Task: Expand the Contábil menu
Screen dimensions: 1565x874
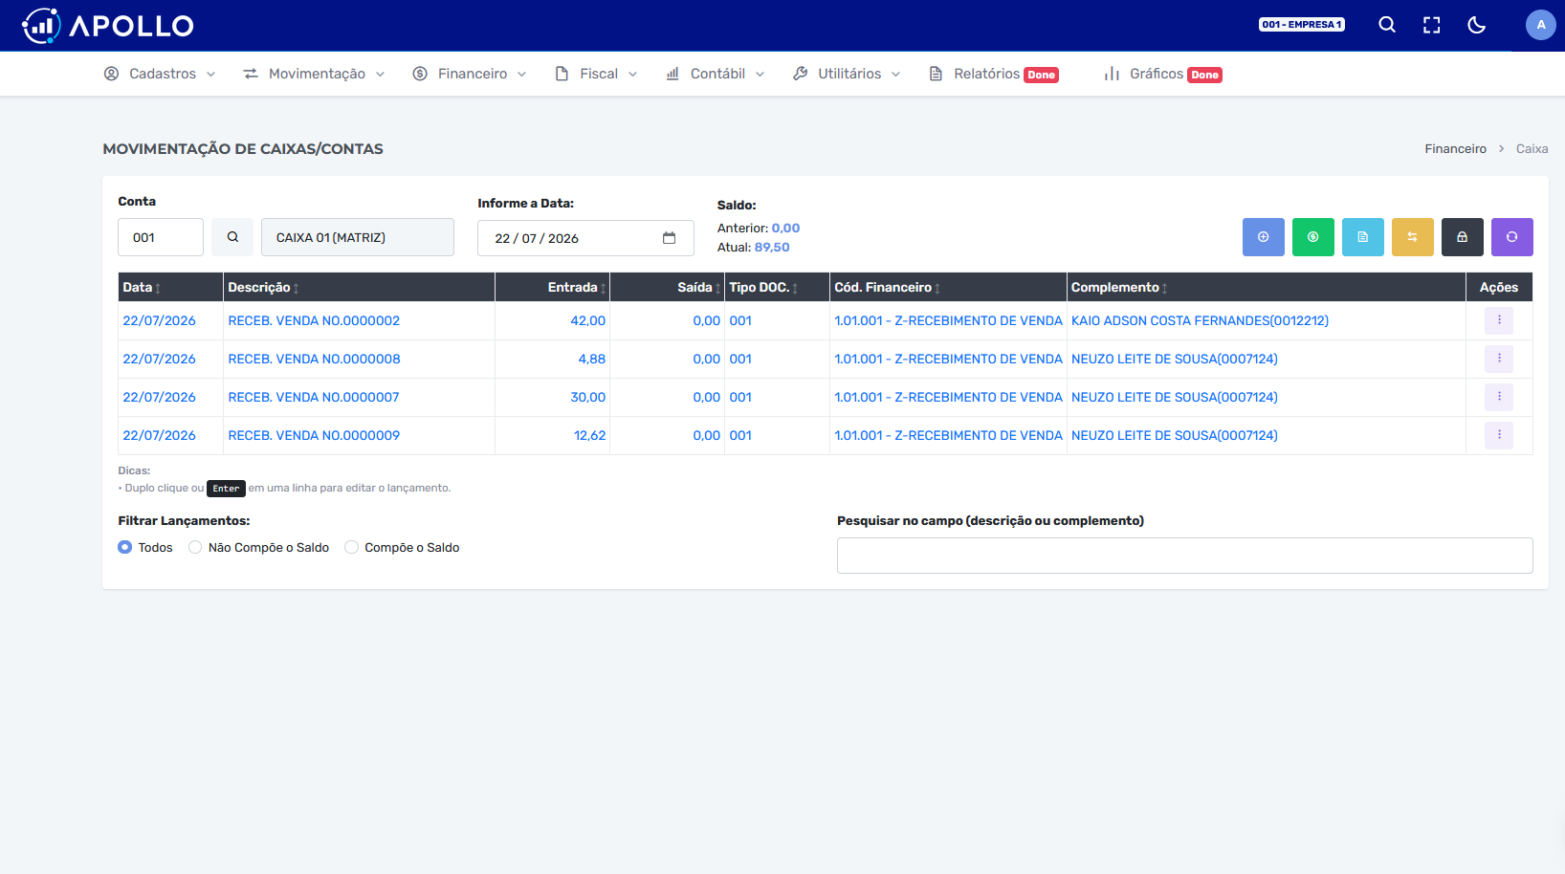Action: pos(715,74)
